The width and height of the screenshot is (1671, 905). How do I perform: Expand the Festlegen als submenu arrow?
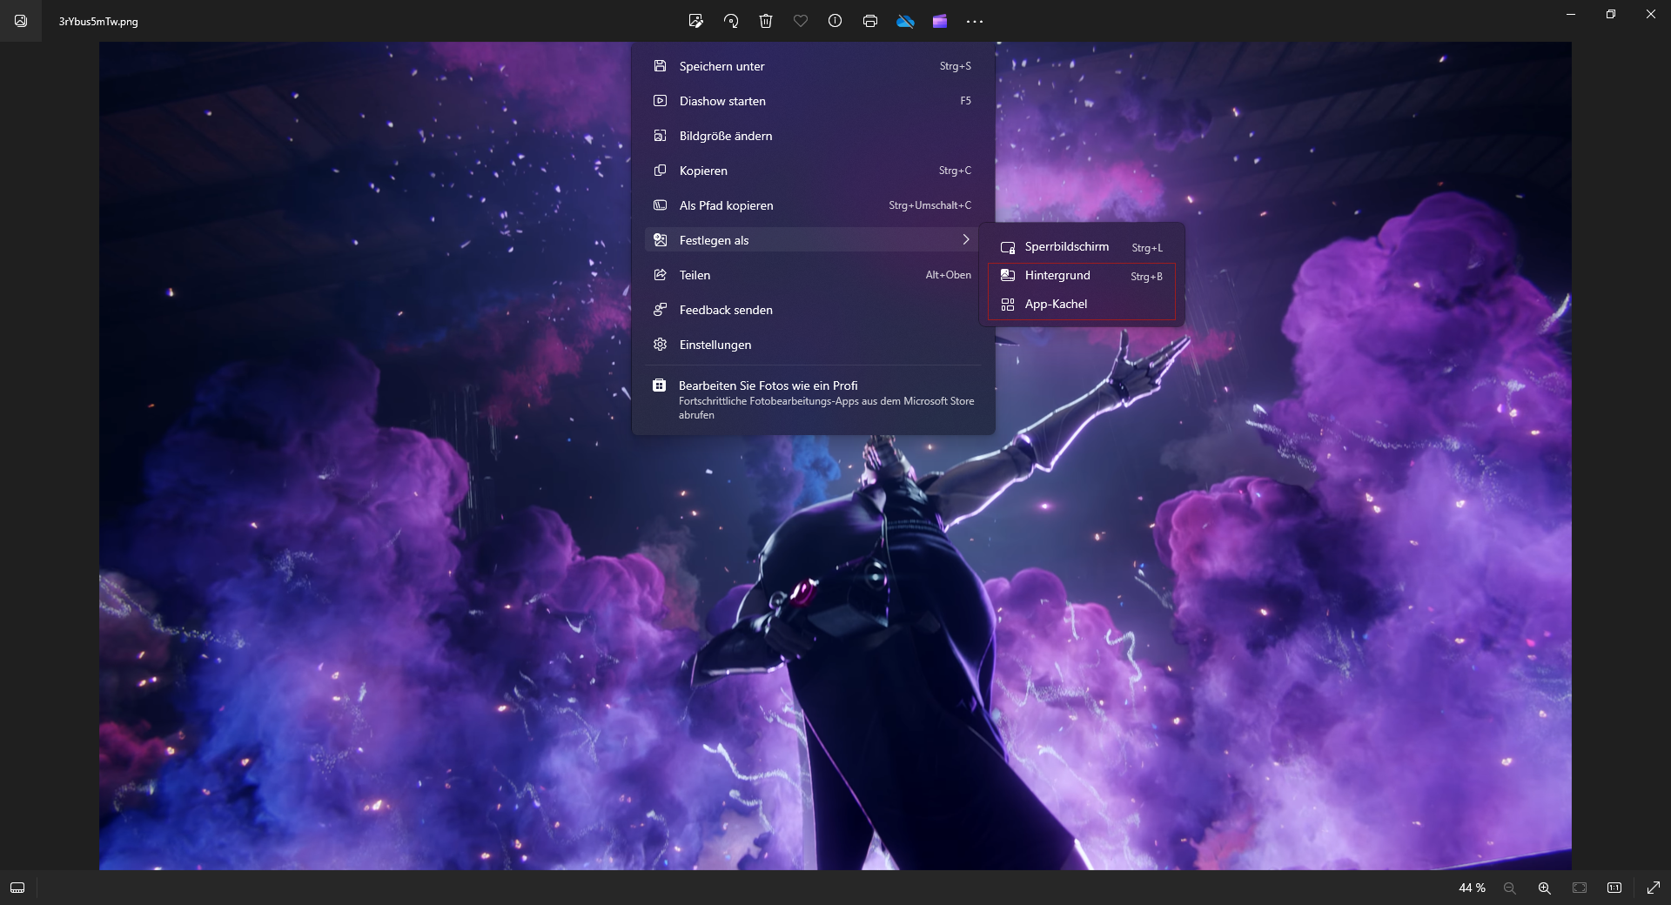pyautogui.click(x=965, y=239)
